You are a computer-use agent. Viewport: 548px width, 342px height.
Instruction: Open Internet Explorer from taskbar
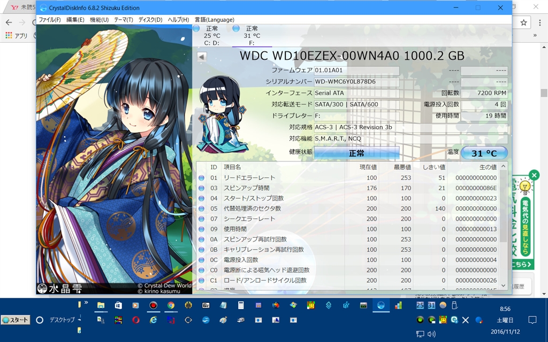pyautogui.click(x=154, y=320)
